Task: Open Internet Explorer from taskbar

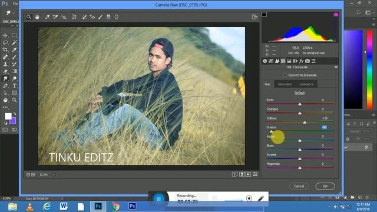Action: (x=47, y=207)
